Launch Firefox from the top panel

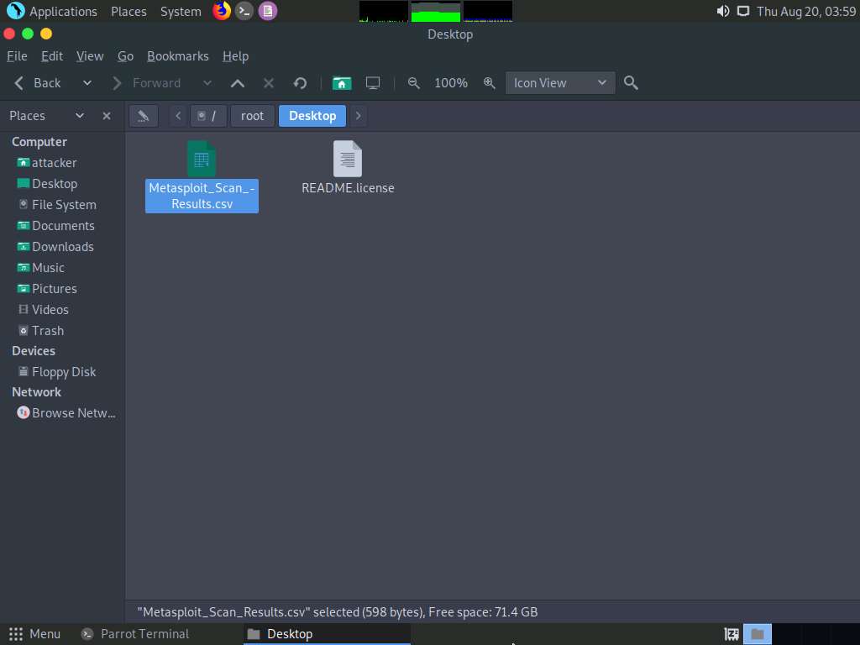(x=222, y=11)
